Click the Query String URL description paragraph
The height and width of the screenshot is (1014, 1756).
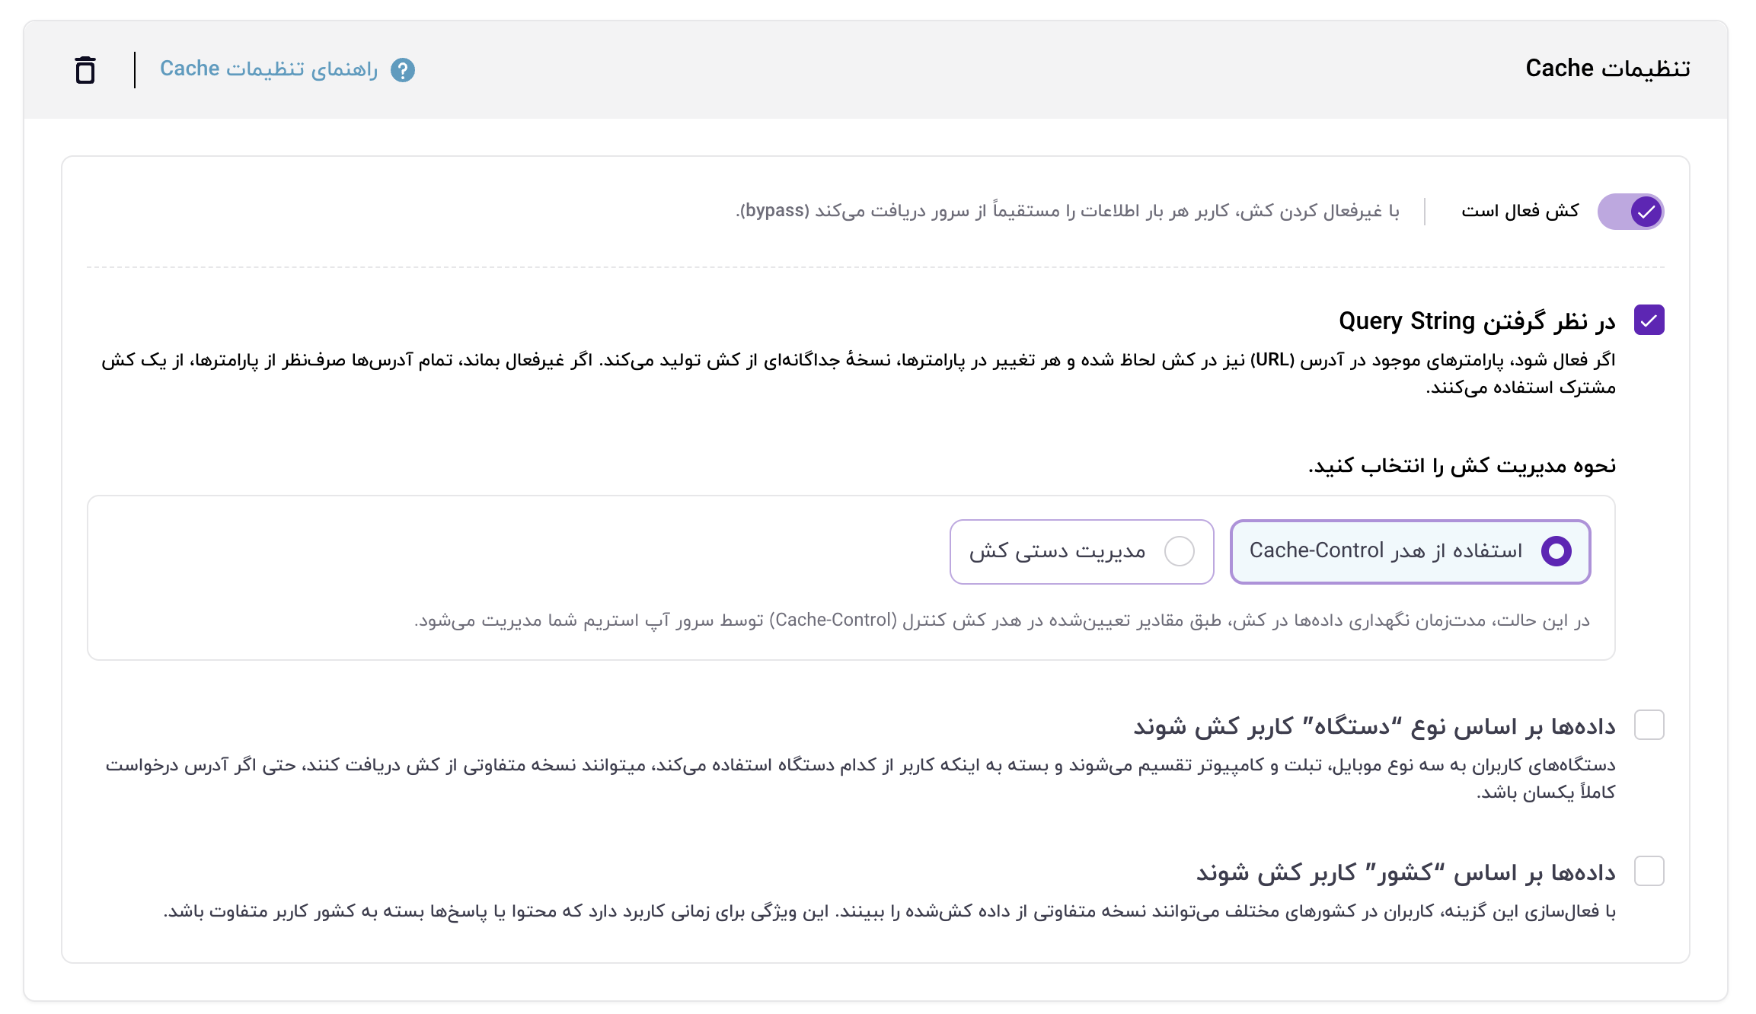[x=858, y=373]
